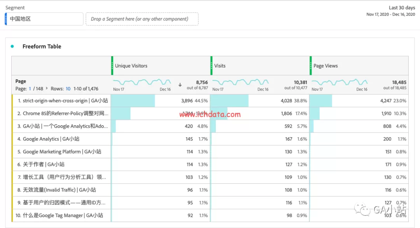Click the Page Views sparkline chart
The height and width of the screenshot is (228, 420).
340,83
